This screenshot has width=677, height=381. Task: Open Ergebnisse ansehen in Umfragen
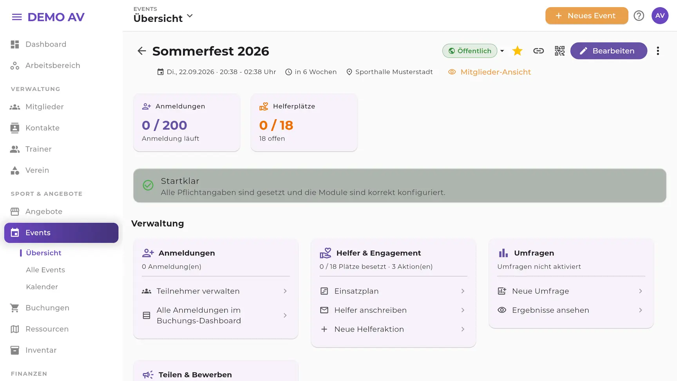[571, 310]
